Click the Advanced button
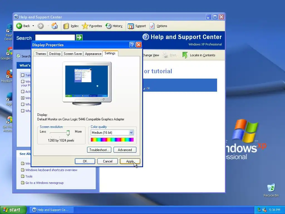 125,150
